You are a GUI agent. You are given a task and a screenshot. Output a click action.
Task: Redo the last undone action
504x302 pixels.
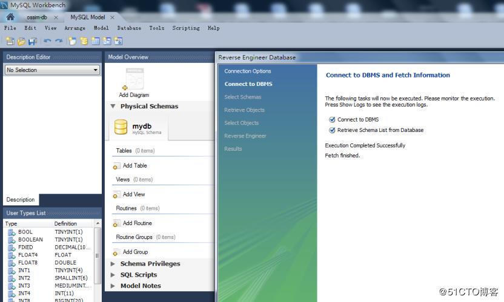tap(59, 41)
